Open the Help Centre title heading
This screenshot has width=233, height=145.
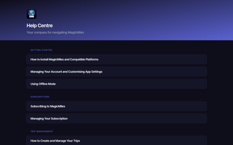tap(40, 26)
